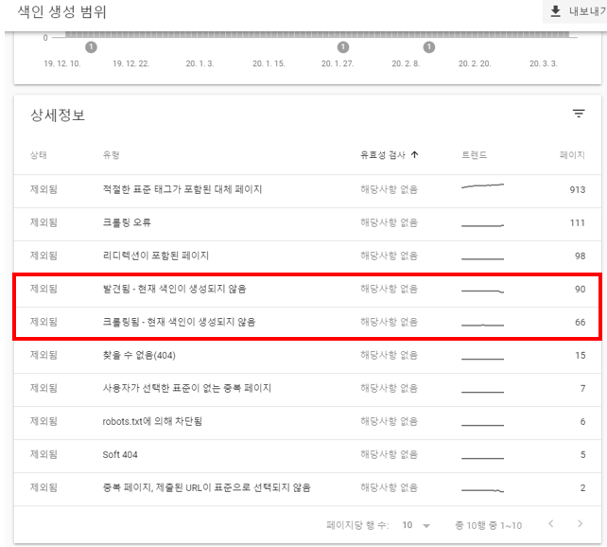Open the 페이지당 행 수 dropdown showing 10
Viewport: 607px width, 547px height.
pos(416,525)
